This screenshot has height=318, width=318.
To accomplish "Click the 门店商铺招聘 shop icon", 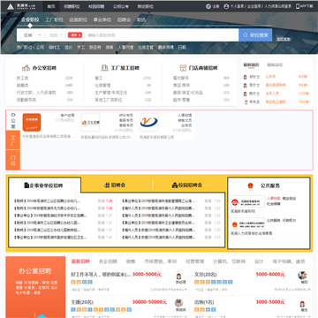I will 183,68.
